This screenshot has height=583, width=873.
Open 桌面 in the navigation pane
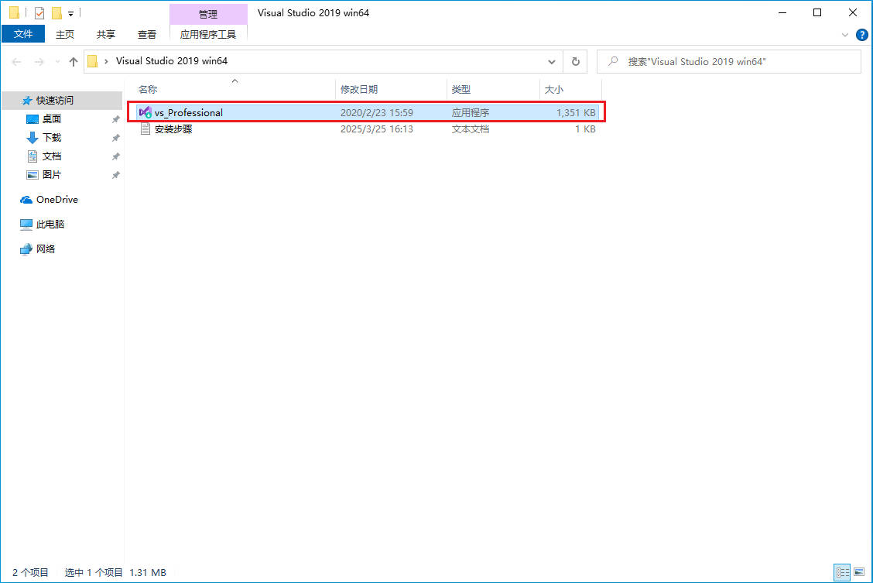click(52, 119)
